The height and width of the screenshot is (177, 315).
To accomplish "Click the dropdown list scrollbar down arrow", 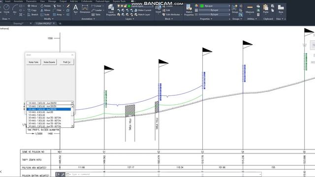I will point(72,126).
